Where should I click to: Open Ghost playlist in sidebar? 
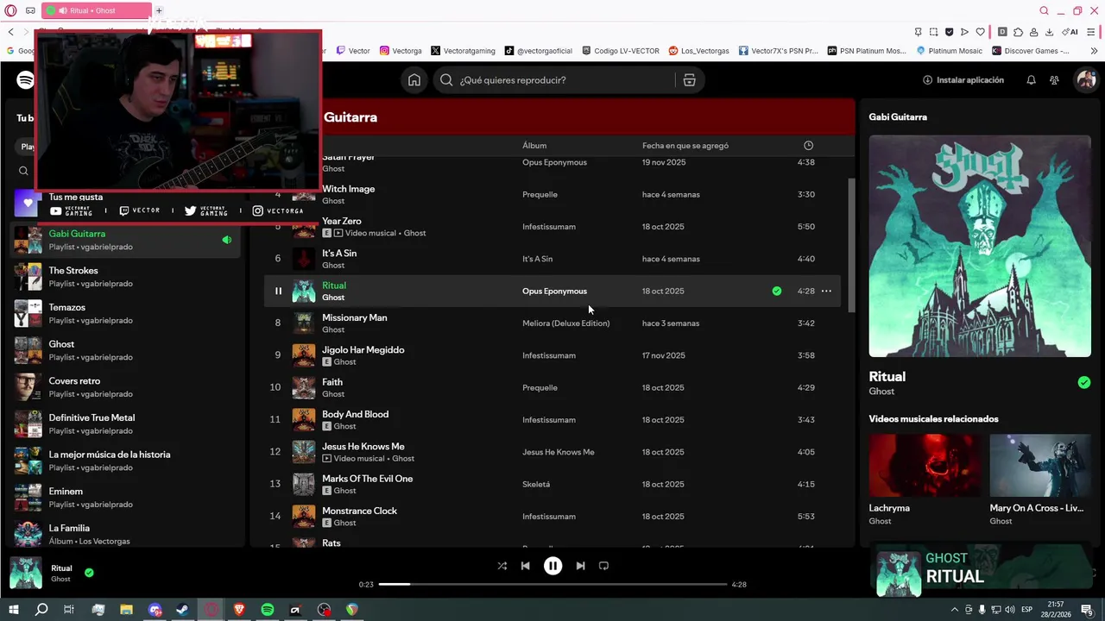click(x=125, y=350)
